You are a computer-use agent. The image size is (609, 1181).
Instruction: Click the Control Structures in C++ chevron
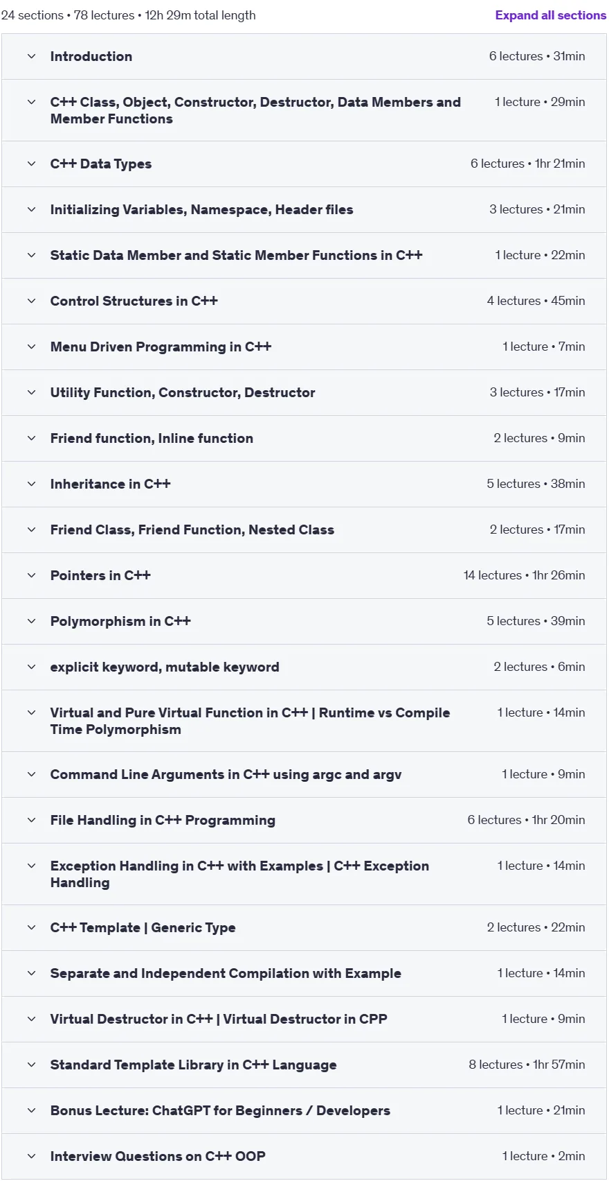pyautogui.click(x=31, y=301)
